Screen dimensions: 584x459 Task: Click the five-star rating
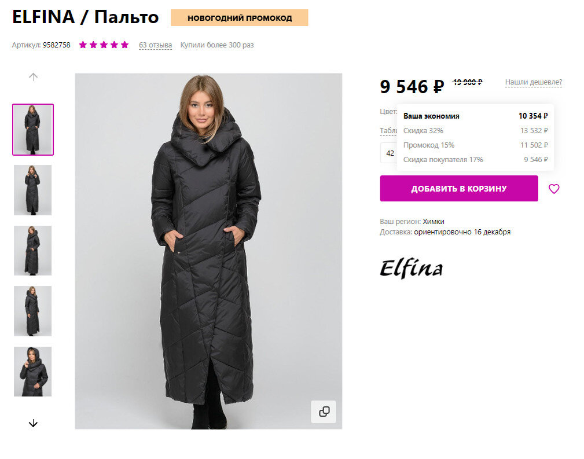point(104,45)
